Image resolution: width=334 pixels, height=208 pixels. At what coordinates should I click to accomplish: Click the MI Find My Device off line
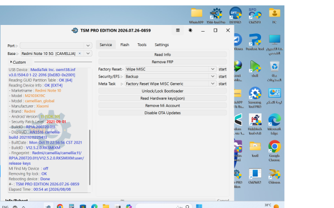point(28,169)
